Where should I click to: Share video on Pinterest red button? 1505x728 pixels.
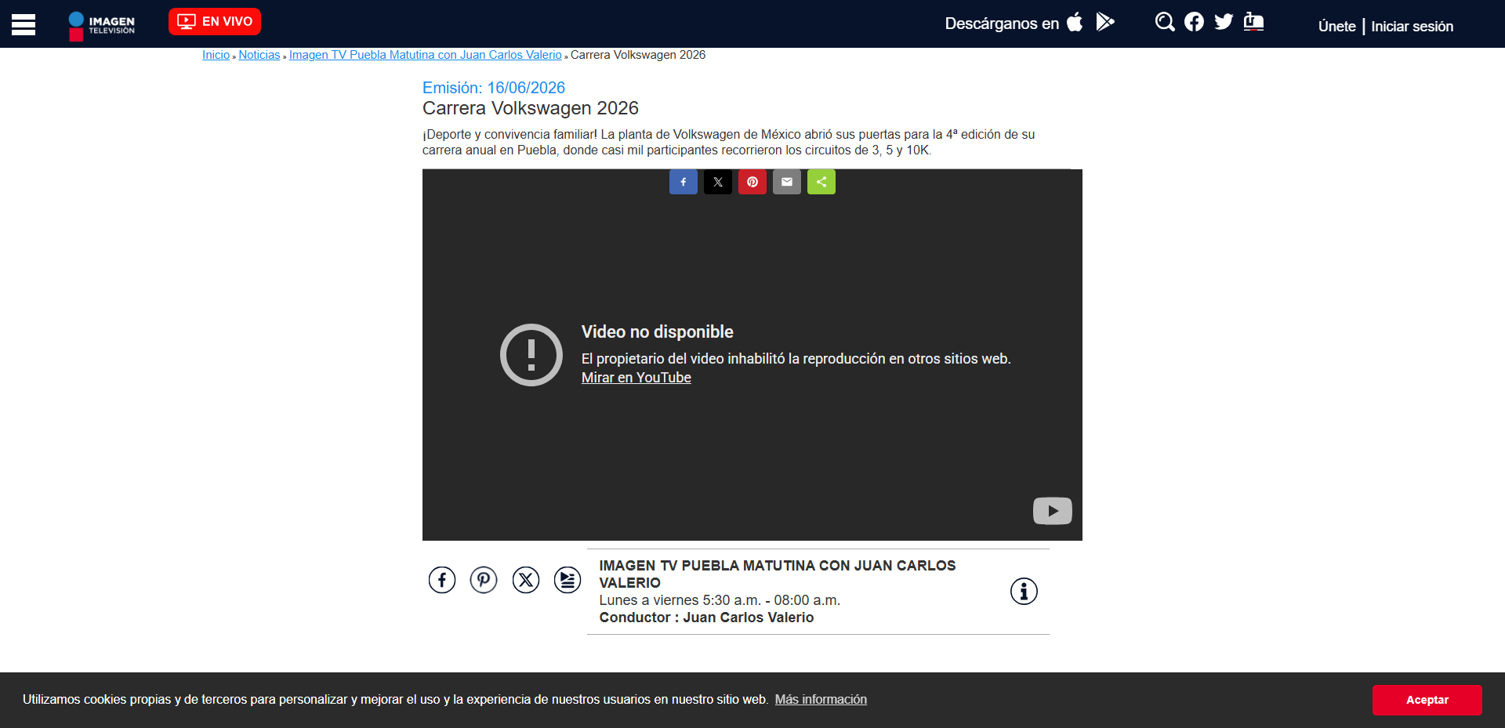point(752,182)
